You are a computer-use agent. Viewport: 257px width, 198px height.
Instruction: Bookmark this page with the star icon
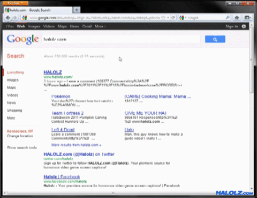(x=163, y=18)
